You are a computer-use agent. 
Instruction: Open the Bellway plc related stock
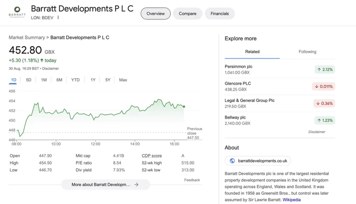280,120
